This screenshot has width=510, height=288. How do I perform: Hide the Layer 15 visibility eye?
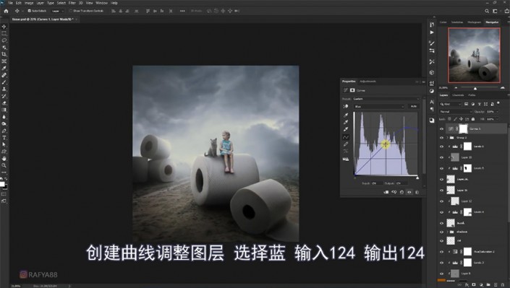(x=442, y=157)
